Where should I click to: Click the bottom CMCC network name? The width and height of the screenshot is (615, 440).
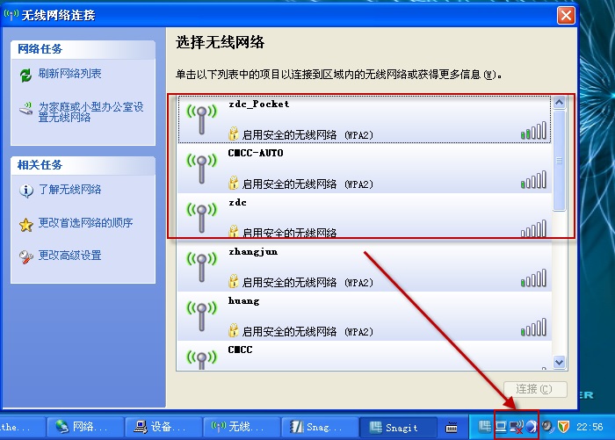[240, 350]
